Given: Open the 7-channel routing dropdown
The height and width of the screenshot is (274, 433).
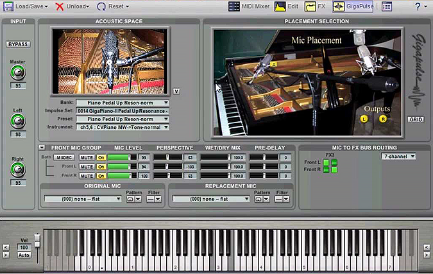Looking at the screenshot, I should pyautogui.click(x=398, y=157).
